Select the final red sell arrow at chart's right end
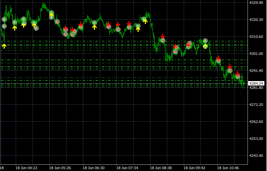The image size is (267, 171). (238, 74)
